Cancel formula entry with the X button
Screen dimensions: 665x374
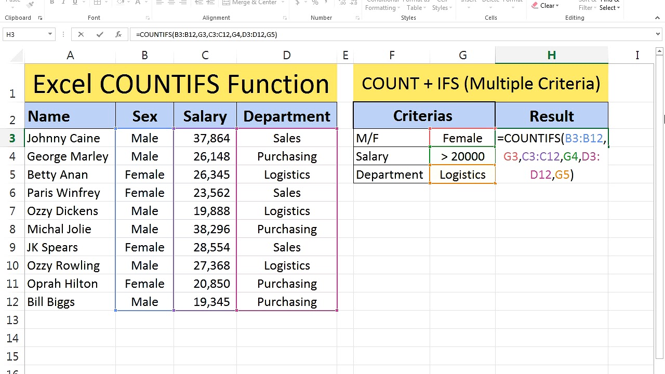tap(81, 34)
